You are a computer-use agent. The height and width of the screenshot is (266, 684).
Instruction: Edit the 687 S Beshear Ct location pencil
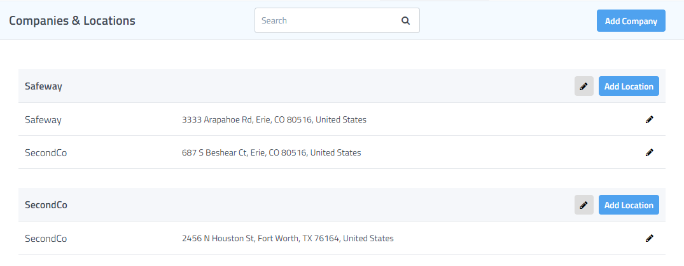[649, 152]
